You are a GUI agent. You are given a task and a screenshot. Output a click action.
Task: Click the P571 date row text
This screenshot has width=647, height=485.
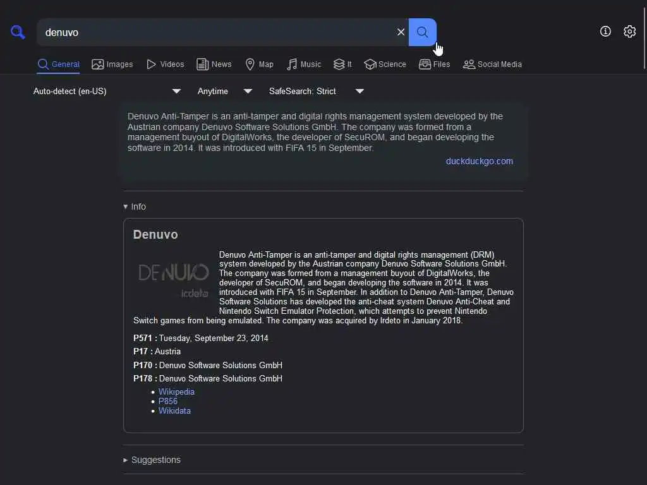200,338
